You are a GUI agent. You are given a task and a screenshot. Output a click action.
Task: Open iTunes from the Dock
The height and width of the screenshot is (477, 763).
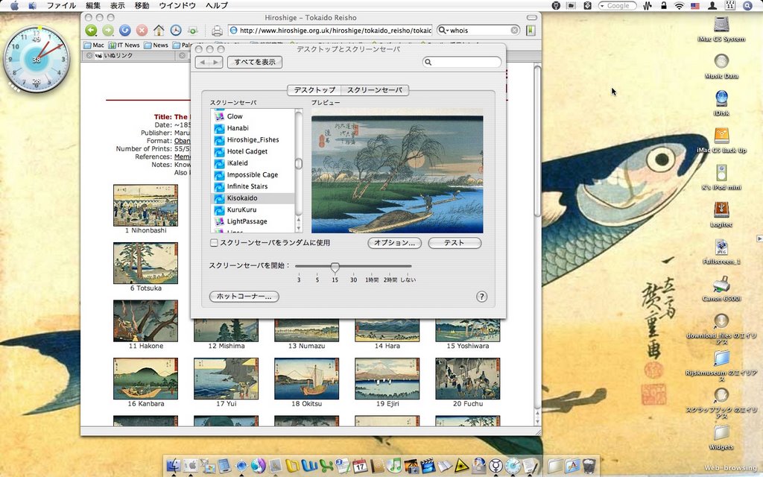click(395, 466)
